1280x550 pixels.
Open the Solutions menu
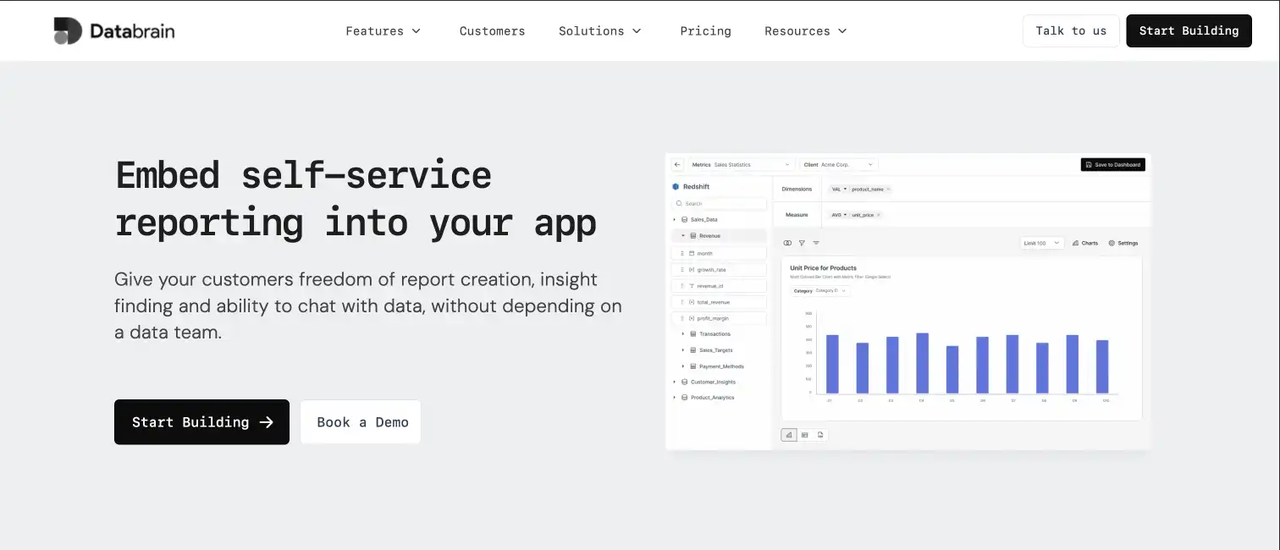point(600,31)
